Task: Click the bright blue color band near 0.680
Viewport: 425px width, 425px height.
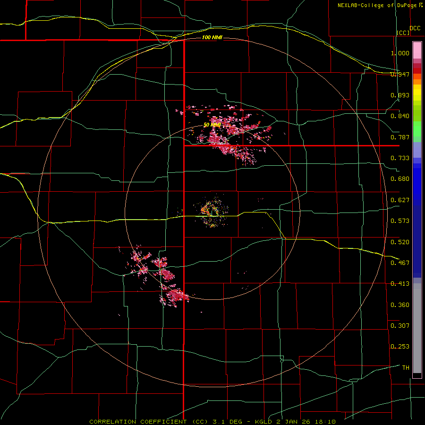Action: tap(417, 184)
